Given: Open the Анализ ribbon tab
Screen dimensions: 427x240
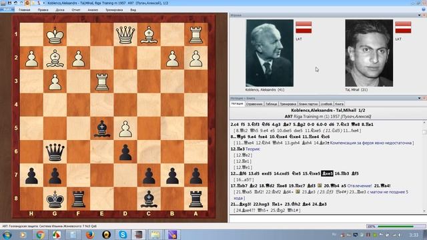Looking at the screenshot, I should (x=93, y=10).
